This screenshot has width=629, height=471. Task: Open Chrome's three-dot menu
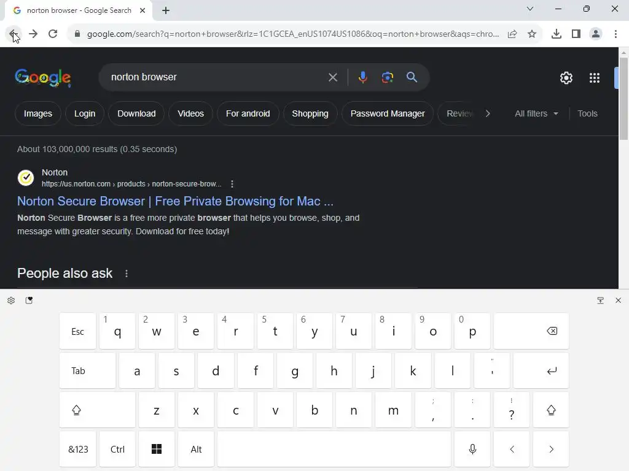point(615,34)
